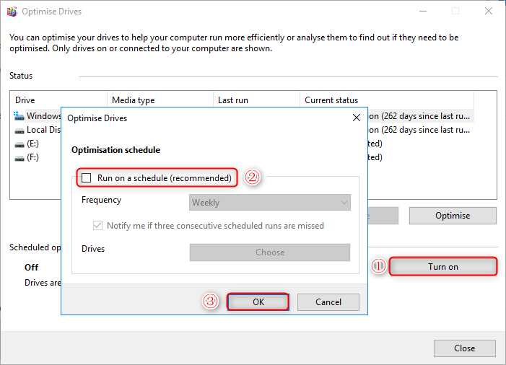Sort by the Current status column header
The image size is (506, 365).
click(386, 100)
